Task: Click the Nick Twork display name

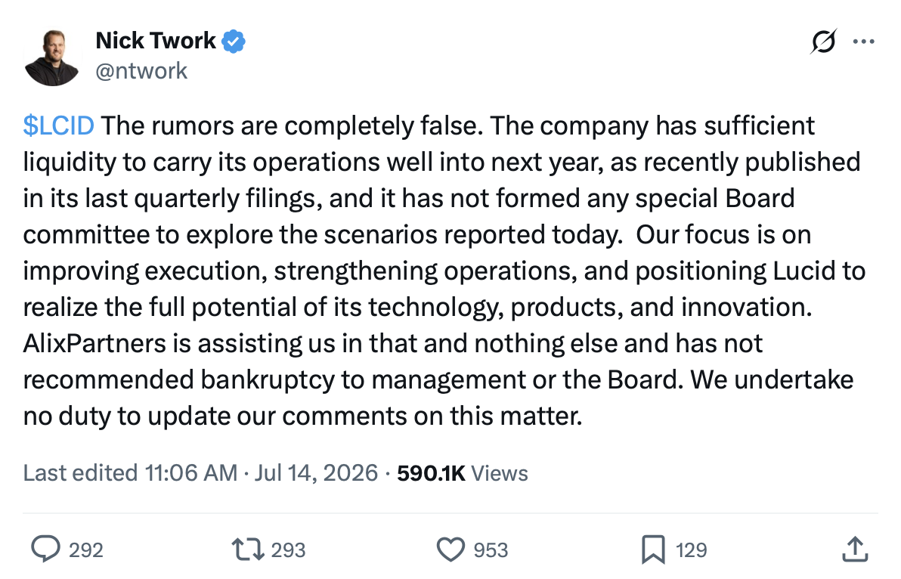Action: coord(155,41)
